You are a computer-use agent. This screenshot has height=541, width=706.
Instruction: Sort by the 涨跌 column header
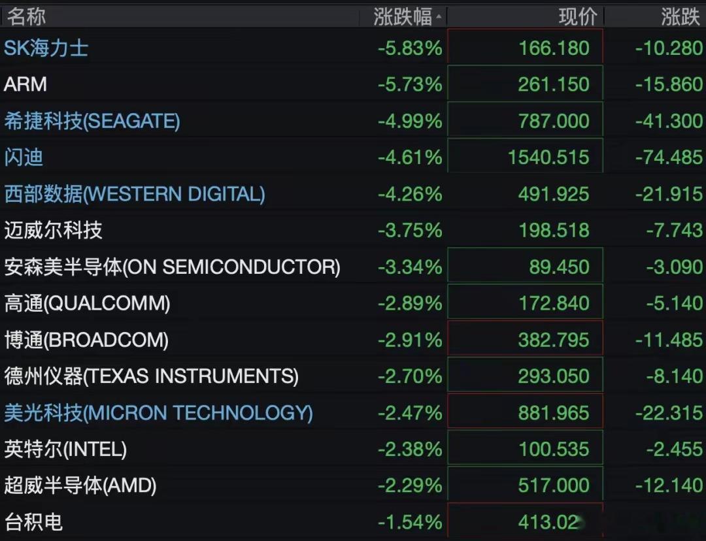tap(681, 17)
